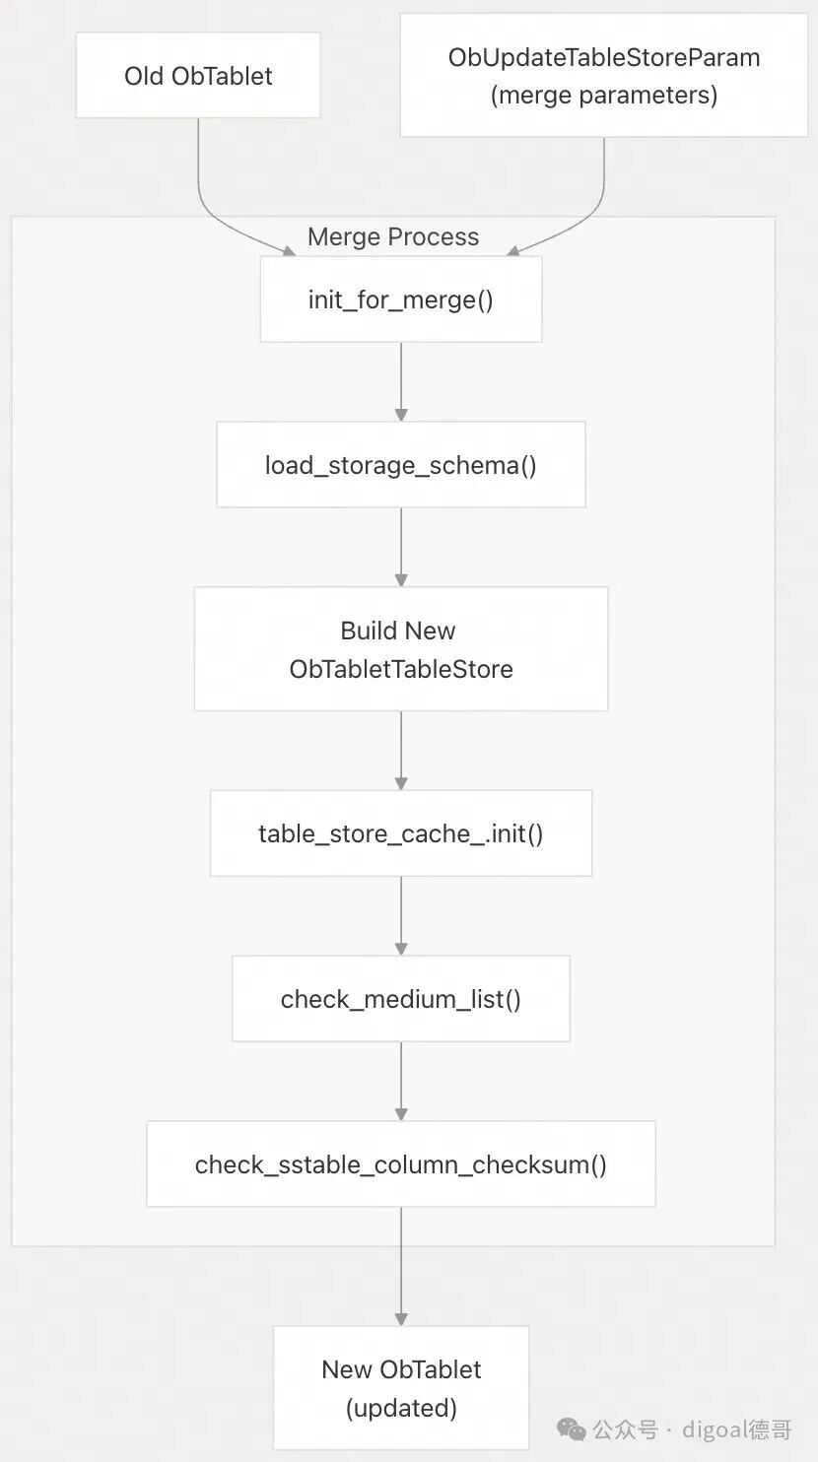818x1462 pixels.
Task: Click the arrow between ObTabletTableStore and table_store_cache_.init()
Action: (x=401, y=751)
